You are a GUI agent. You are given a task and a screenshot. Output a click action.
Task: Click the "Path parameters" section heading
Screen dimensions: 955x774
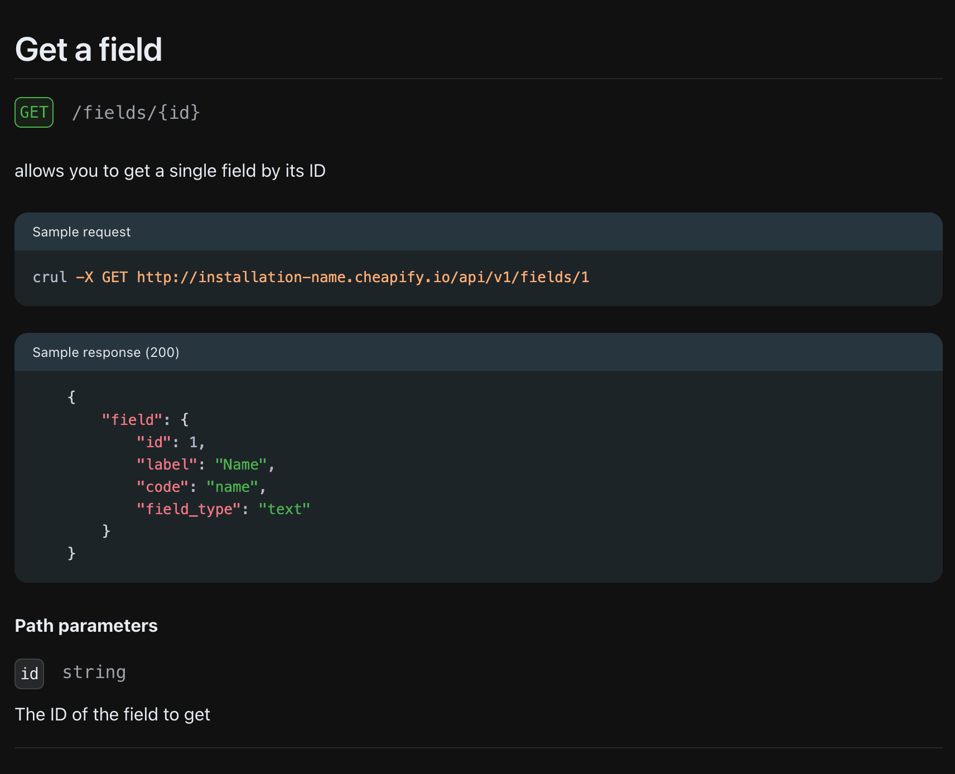coord(86,626)
